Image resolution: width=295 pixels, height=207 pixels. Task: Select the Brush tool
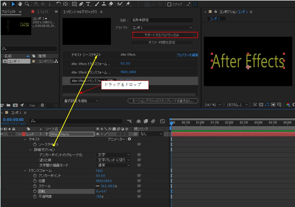97,4
